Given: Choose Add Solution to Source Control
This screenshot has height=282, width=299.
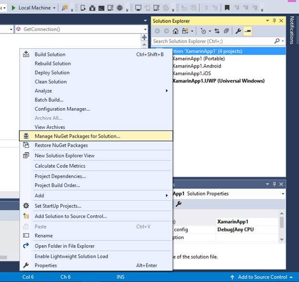Looking at the screenshot, I should pos(96,216).
